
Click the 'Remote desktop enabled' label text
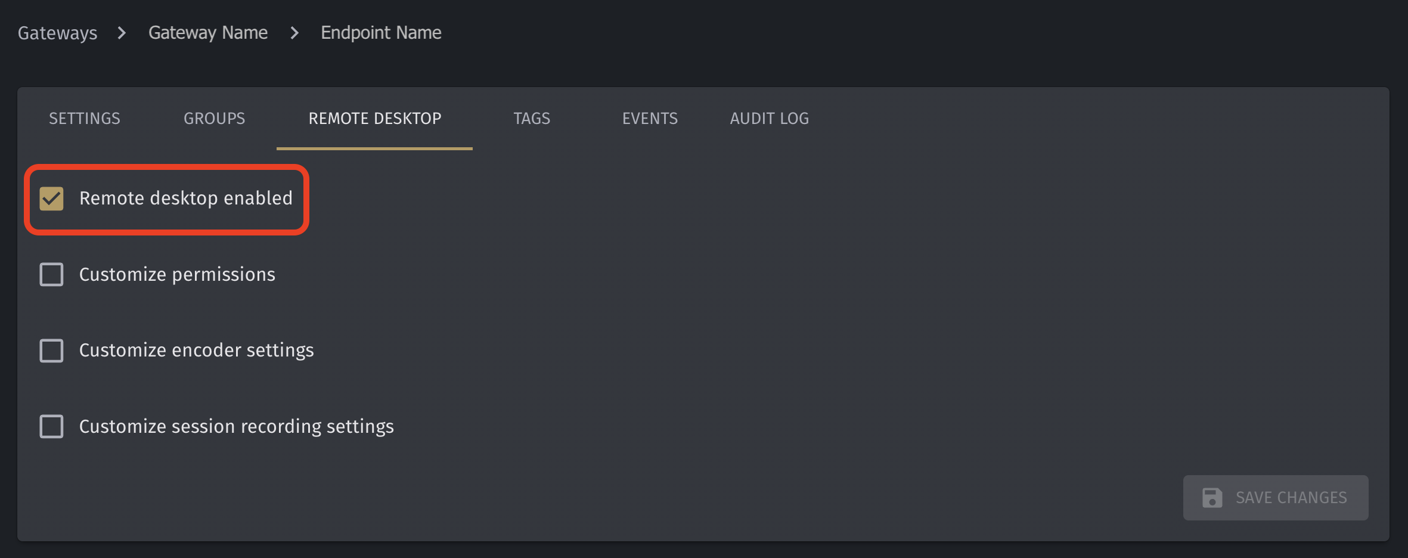tap(186, 198)
